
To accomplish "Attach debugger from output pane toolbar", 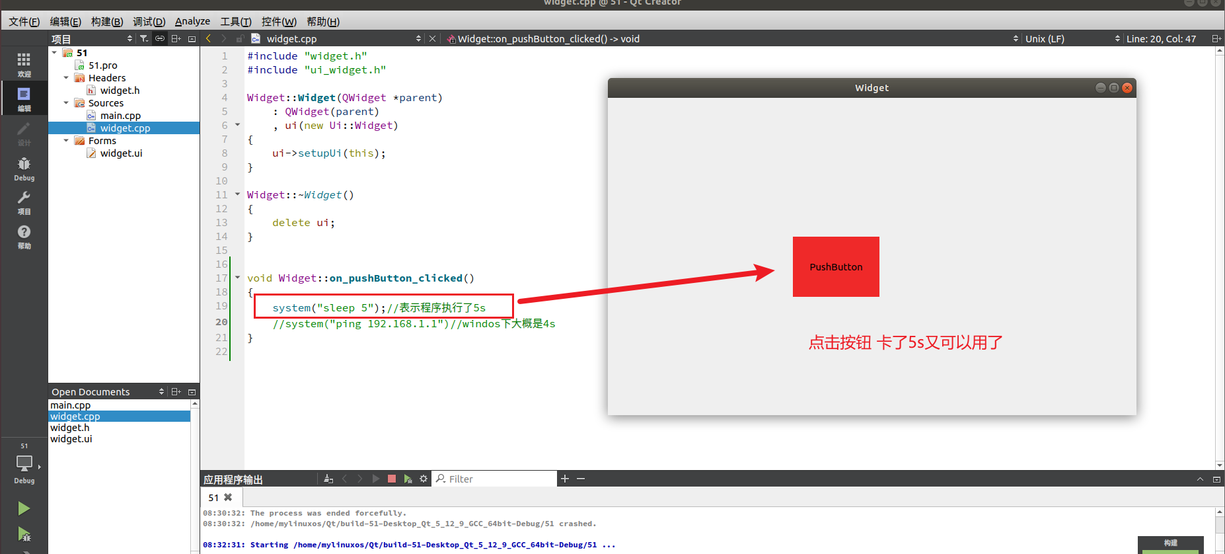I will click(x=408, y=479).
